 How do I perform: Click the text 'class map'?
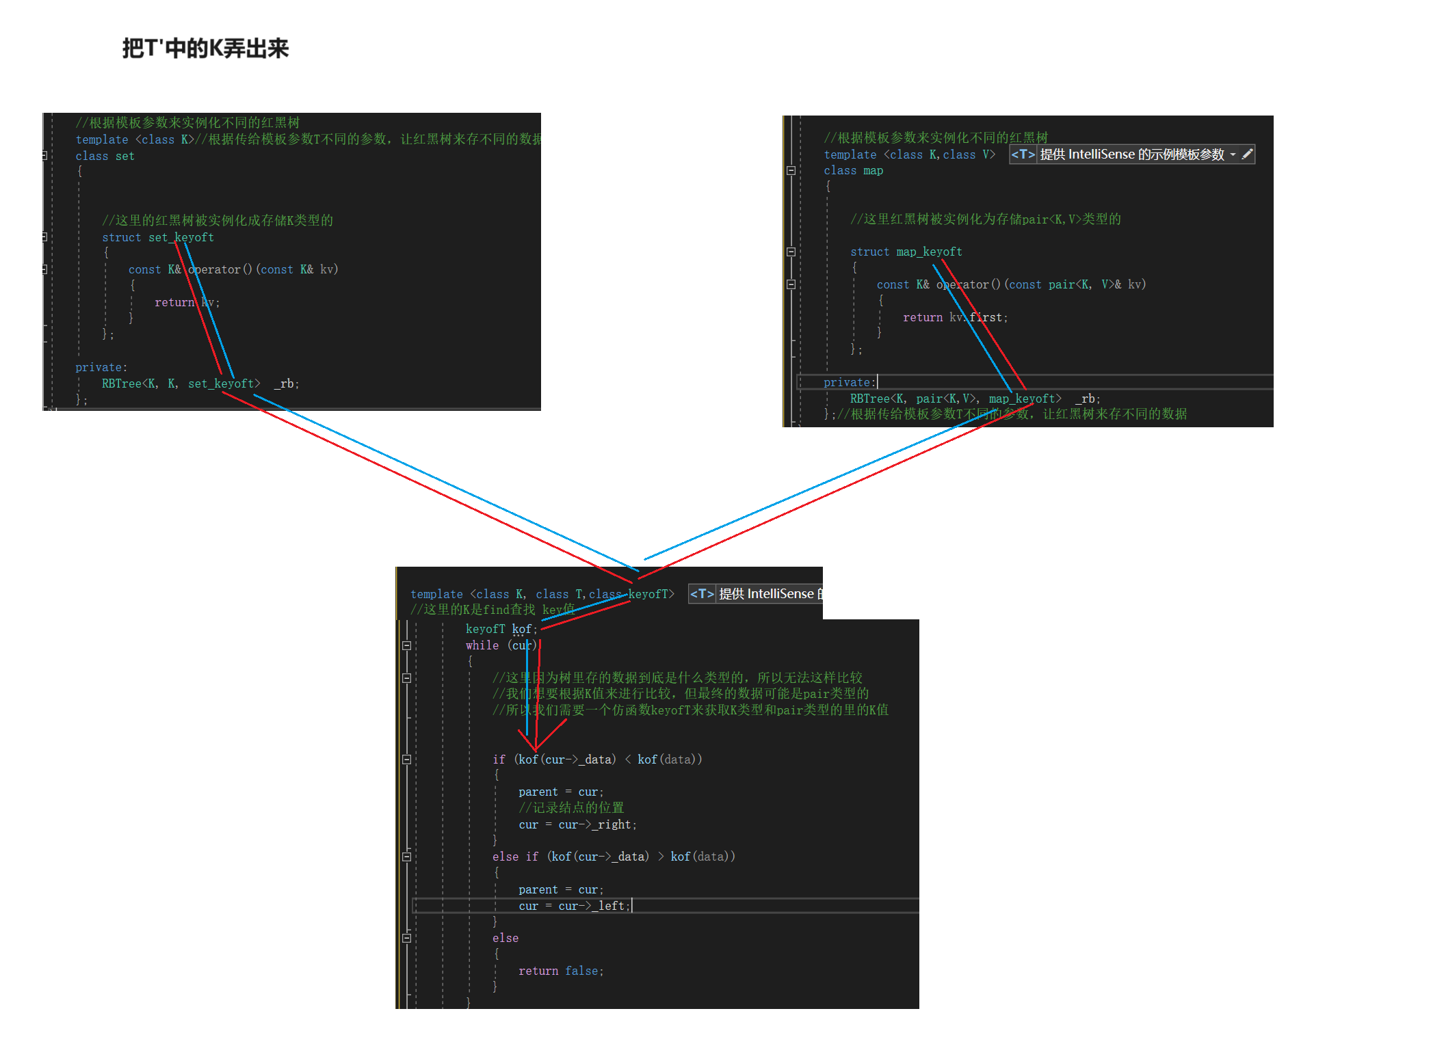[x=854, y=171]
